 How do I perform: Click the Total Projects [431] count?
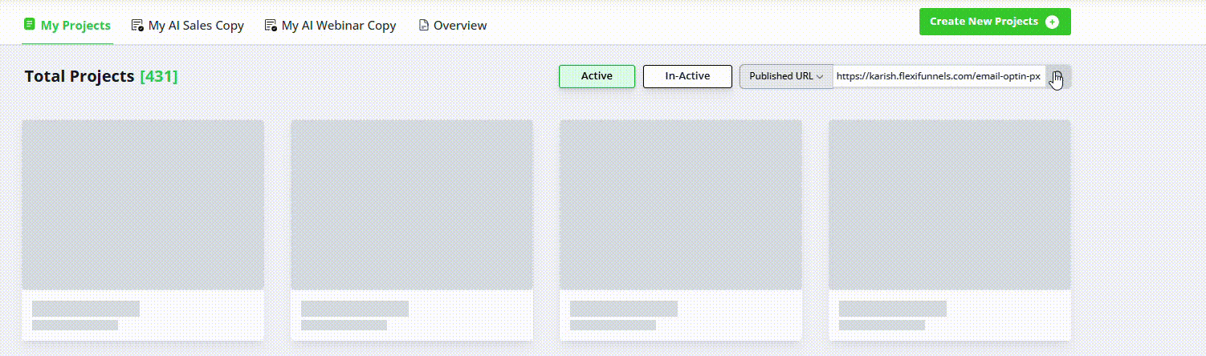coord(159,76)
